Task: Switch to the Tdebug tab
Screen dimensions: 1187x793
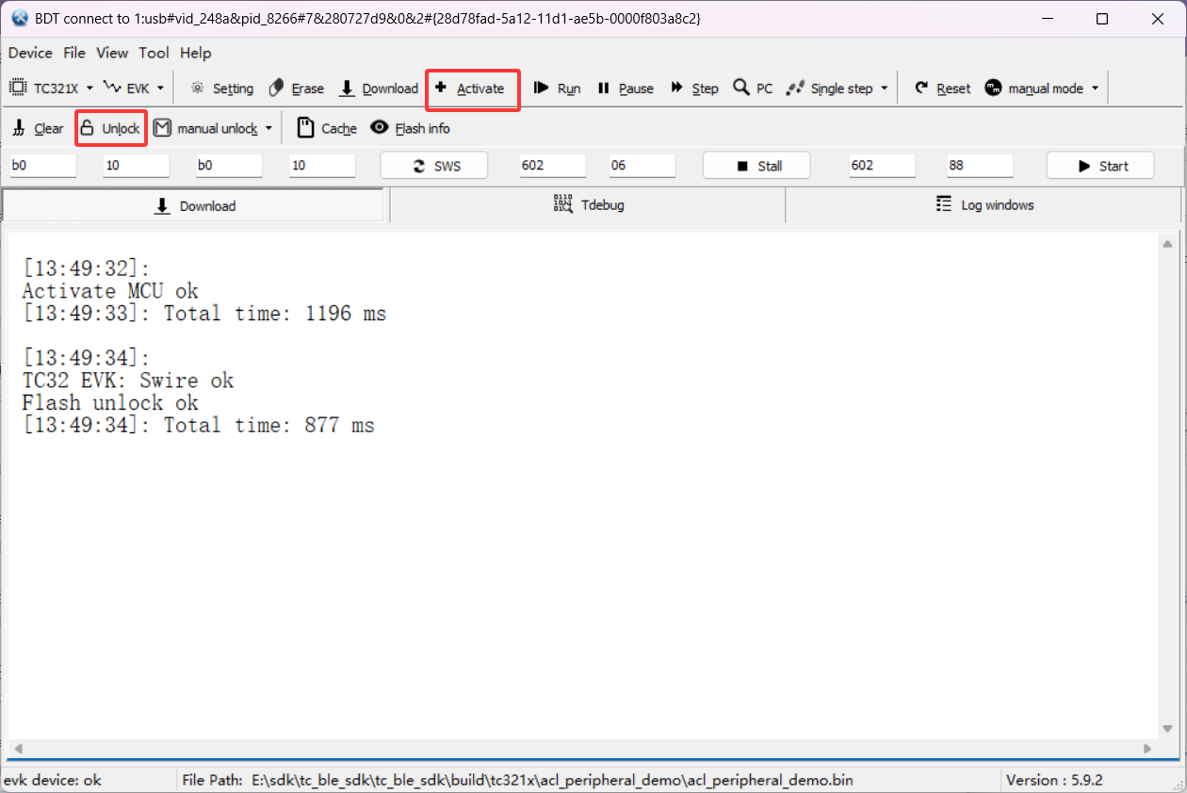Action: [x=588, y=204]
